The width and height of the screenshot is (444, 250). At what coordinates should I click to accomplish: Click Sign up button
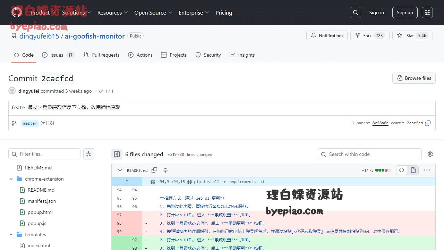405,12
